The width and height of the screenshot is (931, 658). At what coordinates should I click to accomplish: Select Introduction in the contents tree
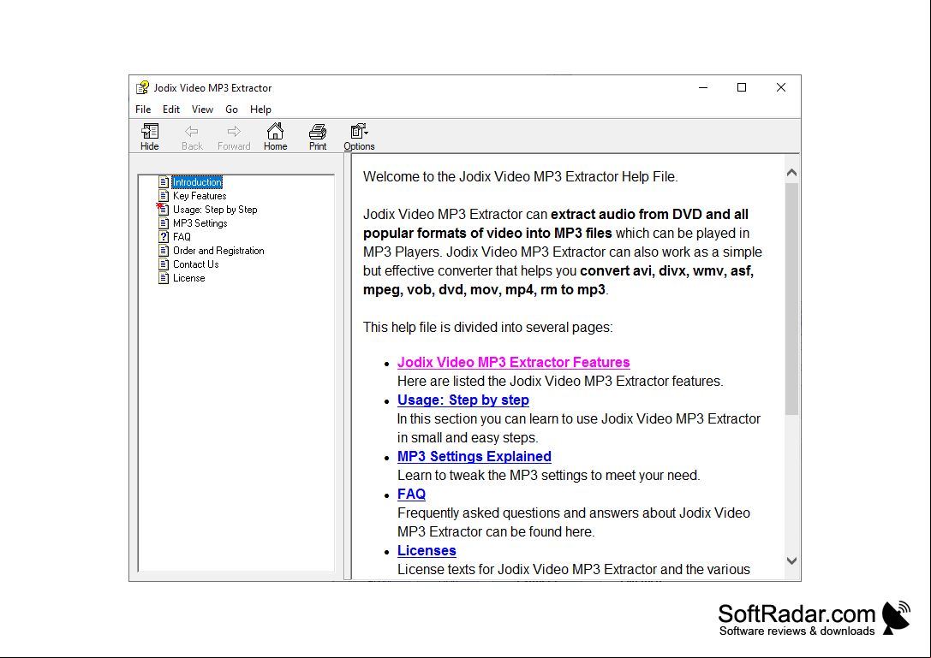click(197, 182)
